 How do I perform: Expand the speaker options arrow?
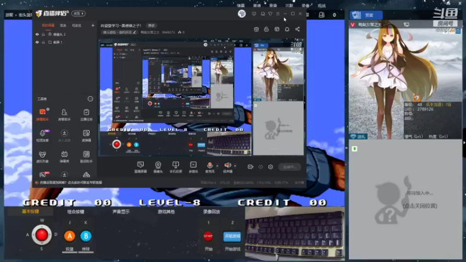235,166
